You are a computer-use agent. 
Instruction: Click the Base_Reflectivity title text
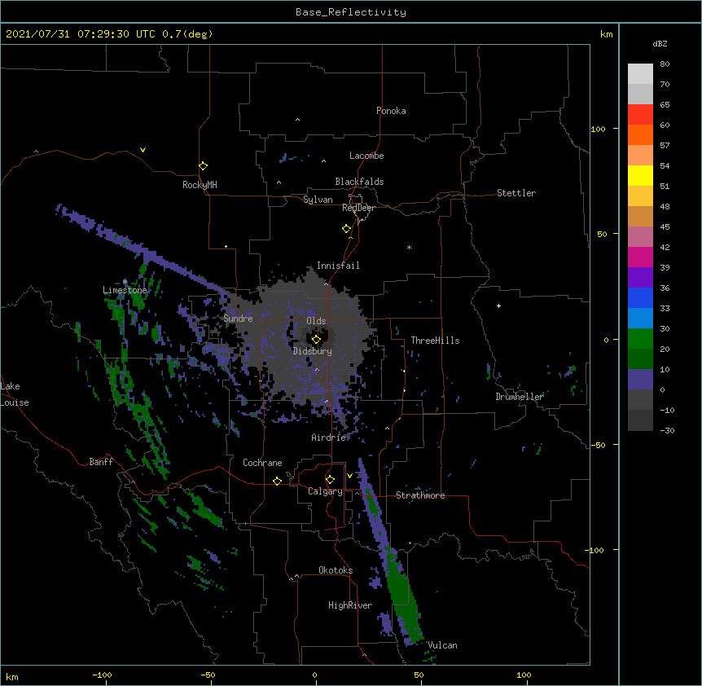(351, 12)
